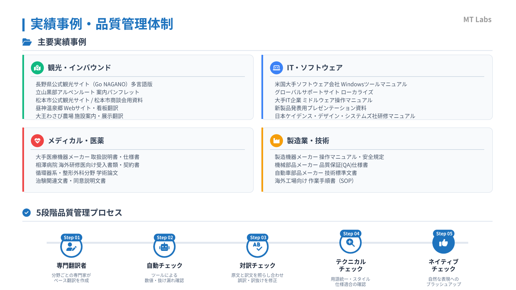Screen dimensions: 516x290
Task: Click the red heartbeat icon for メディカル・医薬
Action: (x=37, y=141)
